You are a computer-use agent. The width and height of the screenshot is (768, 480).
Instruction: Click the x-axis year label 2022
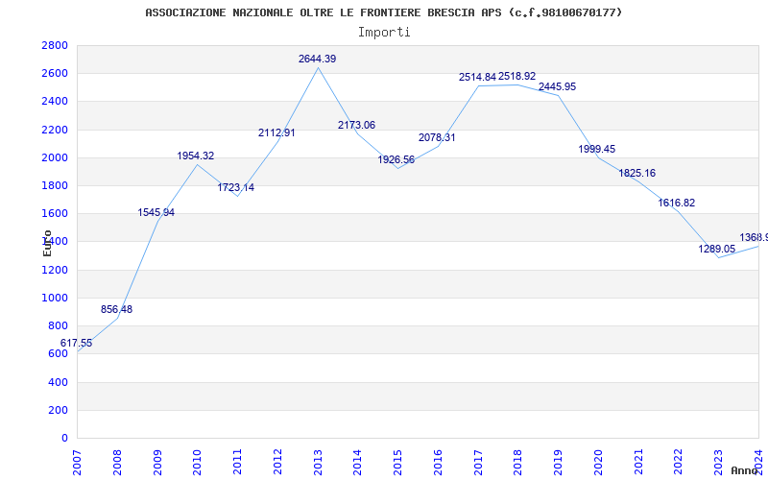click(679, 463)
